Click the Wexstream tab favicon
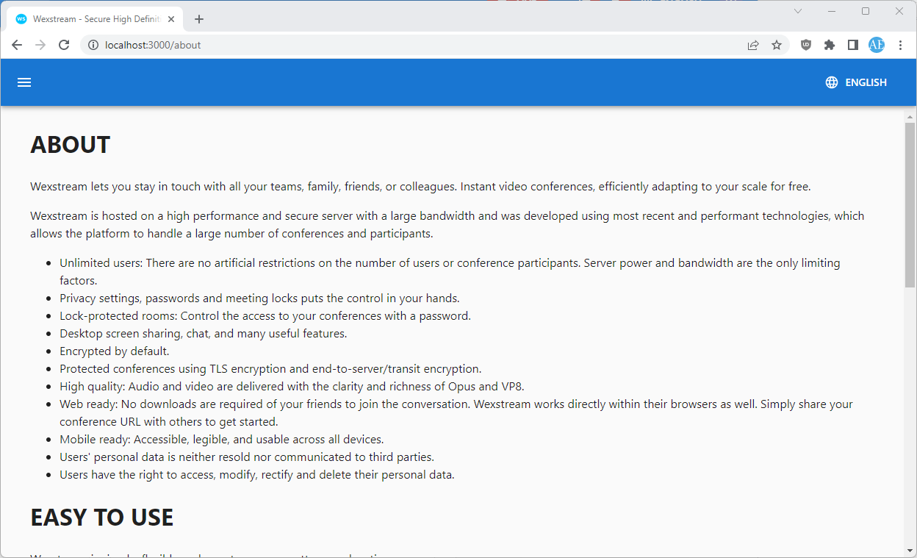 pyautogui.click(x=21, y=19)
